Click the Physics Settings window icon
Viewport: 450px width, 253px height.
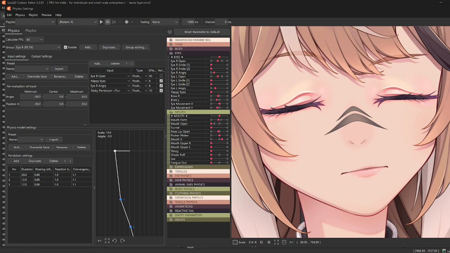(x=9, y=8)
